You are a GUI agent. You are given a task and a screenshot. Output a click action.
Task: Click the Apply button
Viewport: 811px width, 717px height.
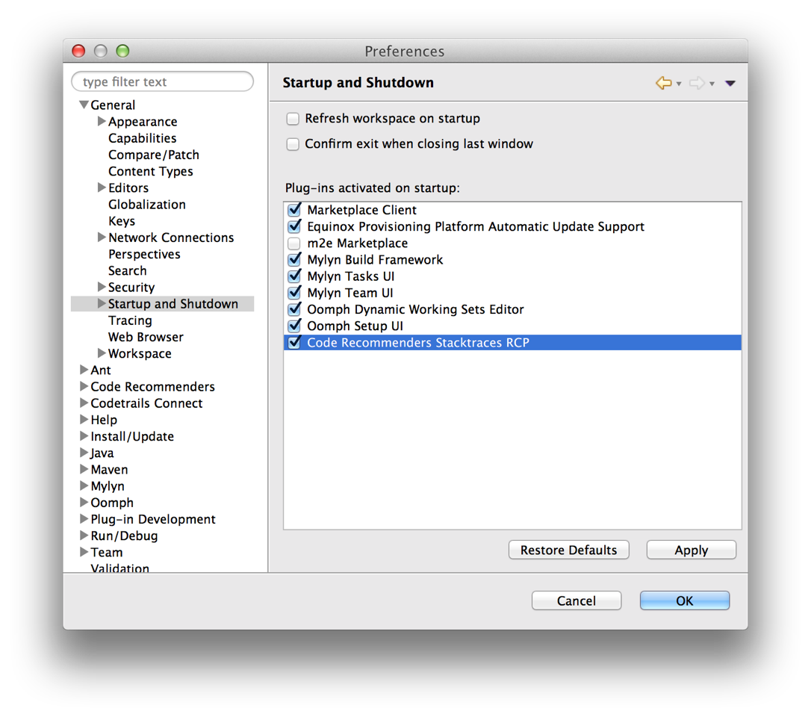691,550
